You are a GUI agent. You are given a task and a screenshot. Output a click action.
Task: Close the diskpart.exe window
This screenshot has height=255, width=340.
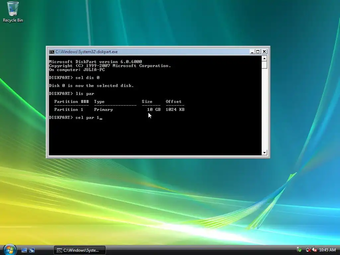point(264,51)
